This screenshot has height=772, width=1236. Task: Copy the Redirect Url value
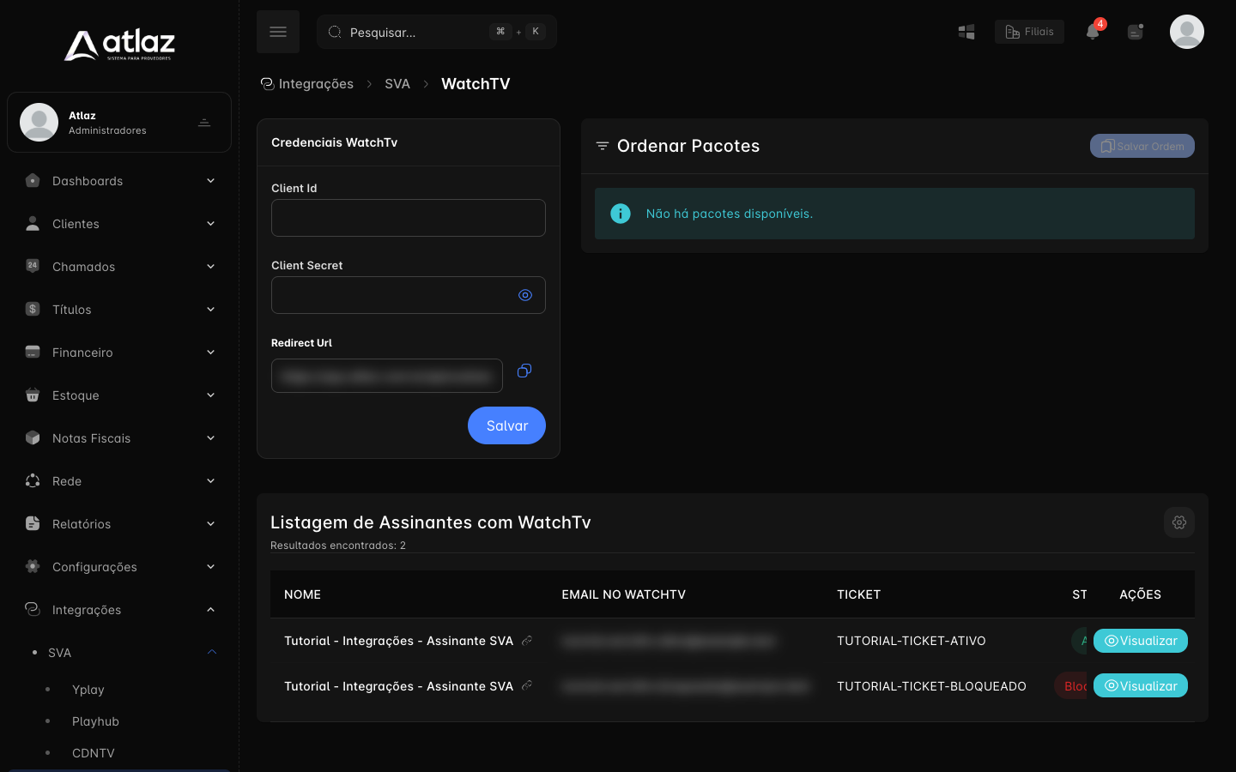coord(524,371)
